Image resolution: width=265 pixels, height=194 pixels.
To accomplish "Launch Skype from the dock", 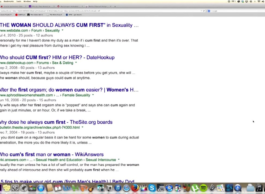I will point(152,188).
